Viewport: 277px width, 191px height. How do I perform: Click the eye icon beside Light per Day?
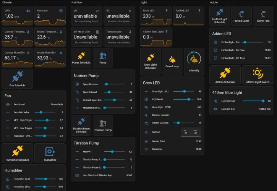click(215, 109)
